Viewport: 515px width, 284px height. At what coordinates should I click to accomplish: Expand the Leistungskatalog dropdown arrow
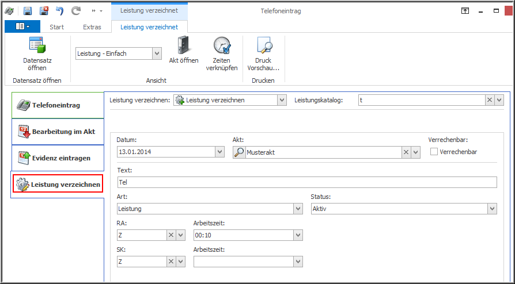[499, 100]
